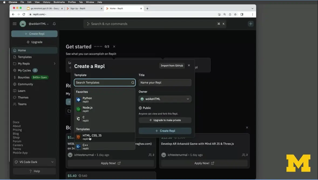Open Community in the sidebar

(34, 84)
